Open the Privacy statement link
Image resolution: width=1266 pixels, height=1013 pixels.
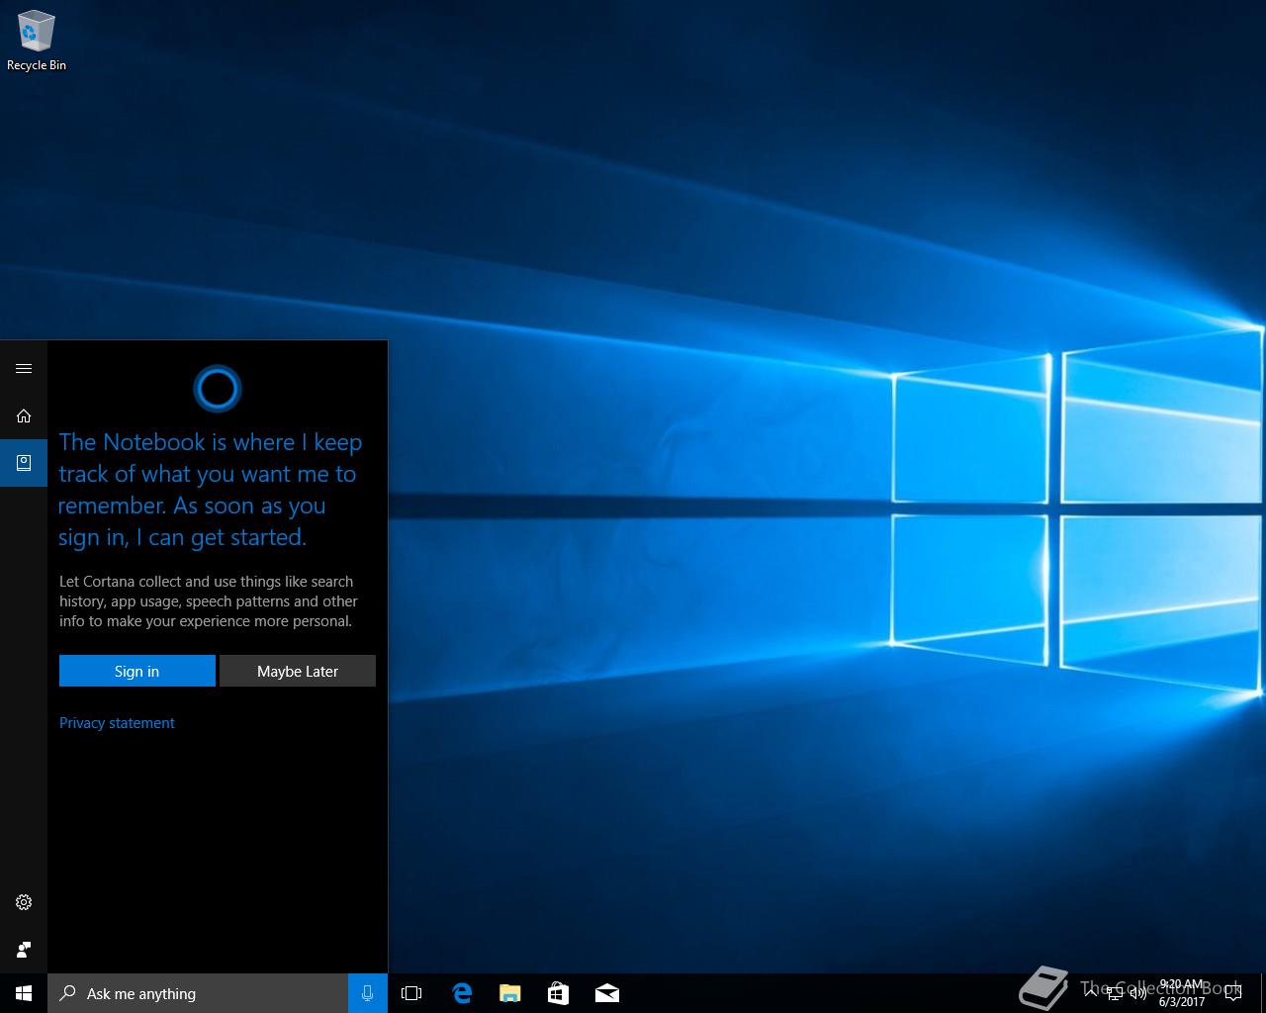click(x=117, y=723)
